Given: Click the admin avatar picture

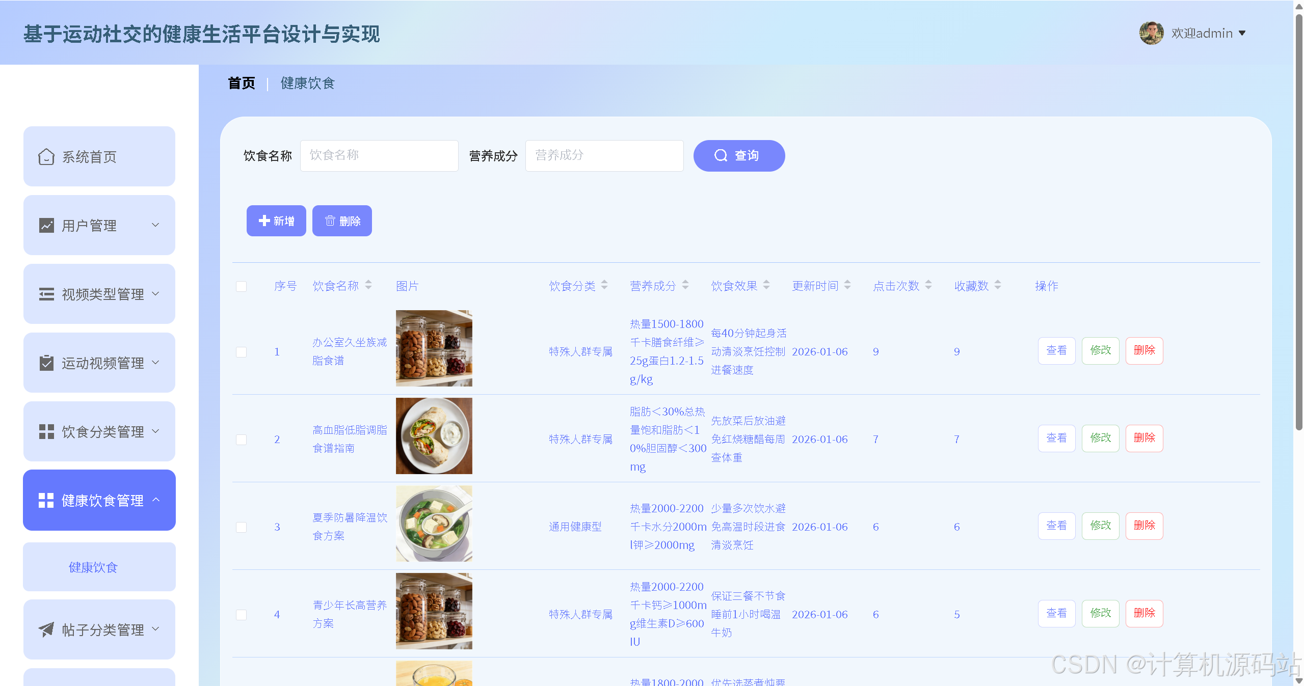Looking at the screenshot, I should [1151, 33].
